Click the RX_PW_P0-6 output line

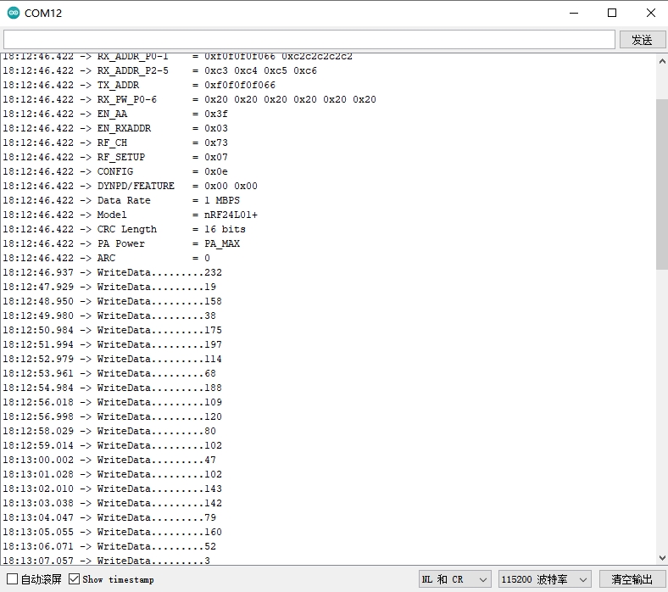point(190,100)
